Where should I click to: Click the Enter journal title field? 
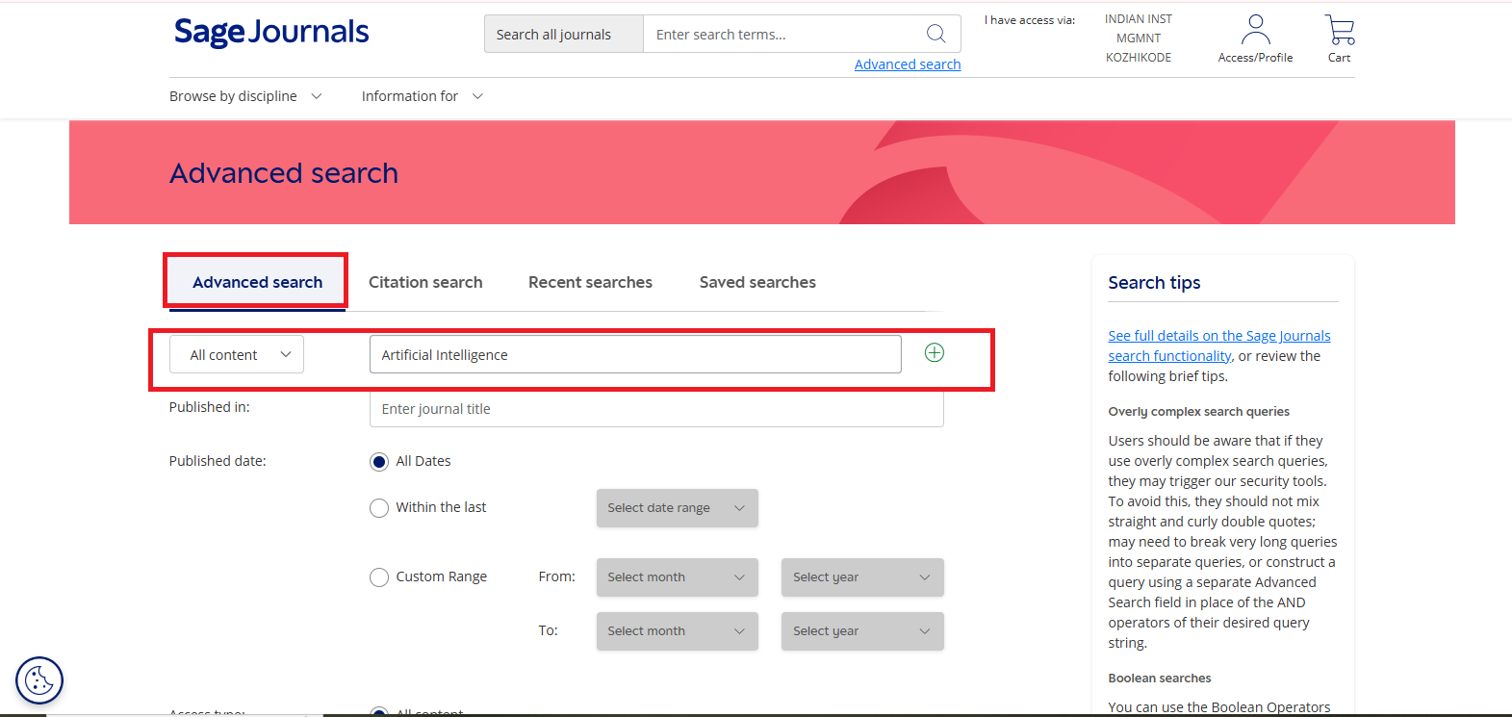click(x=655, y=409)
